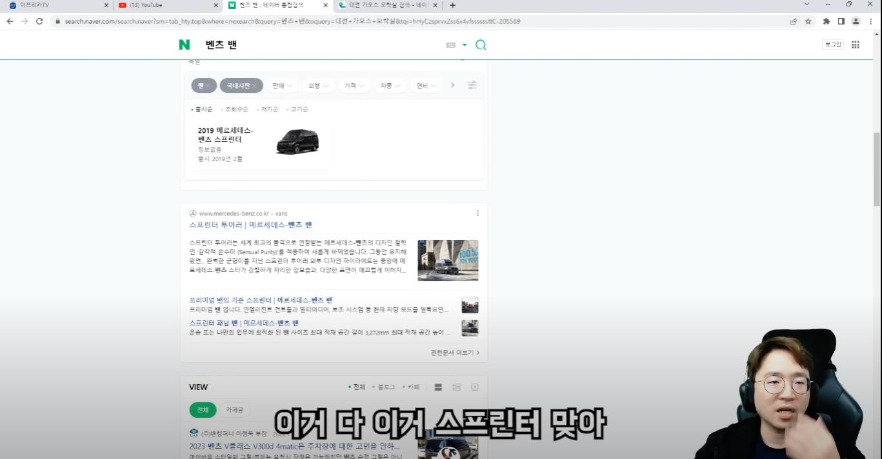Click the black Sprinter van thumbnail
Viewport: 882px width, 459px height.
[297, 141]
